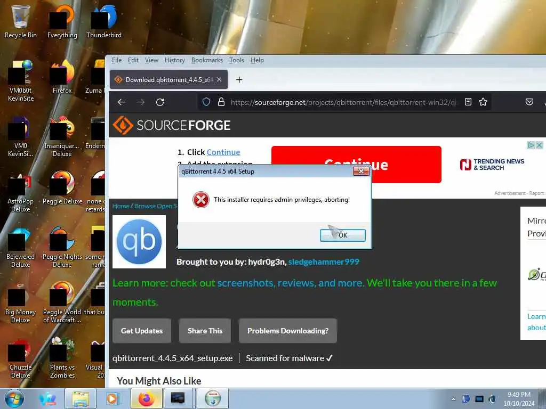The height and width of the screenshot is (409, 546).
Task: Click You Might Also Like heading
Action: tap(159, 381)
